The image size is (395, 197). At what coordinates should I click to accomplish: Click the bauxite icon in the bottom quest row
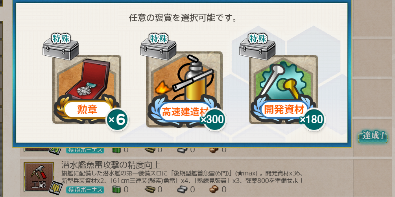[x=214, y=189]
